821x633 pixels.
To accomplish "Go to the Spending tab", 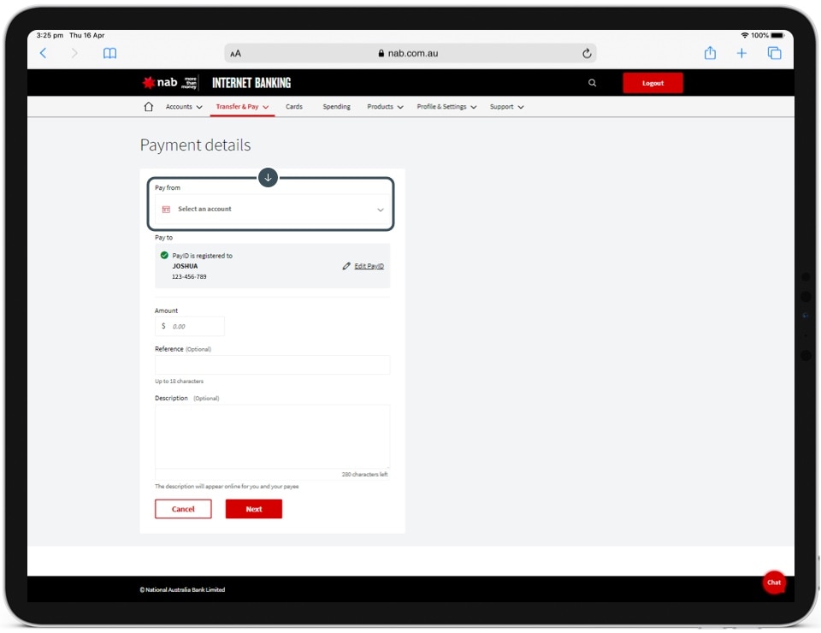I will point(336,107).
